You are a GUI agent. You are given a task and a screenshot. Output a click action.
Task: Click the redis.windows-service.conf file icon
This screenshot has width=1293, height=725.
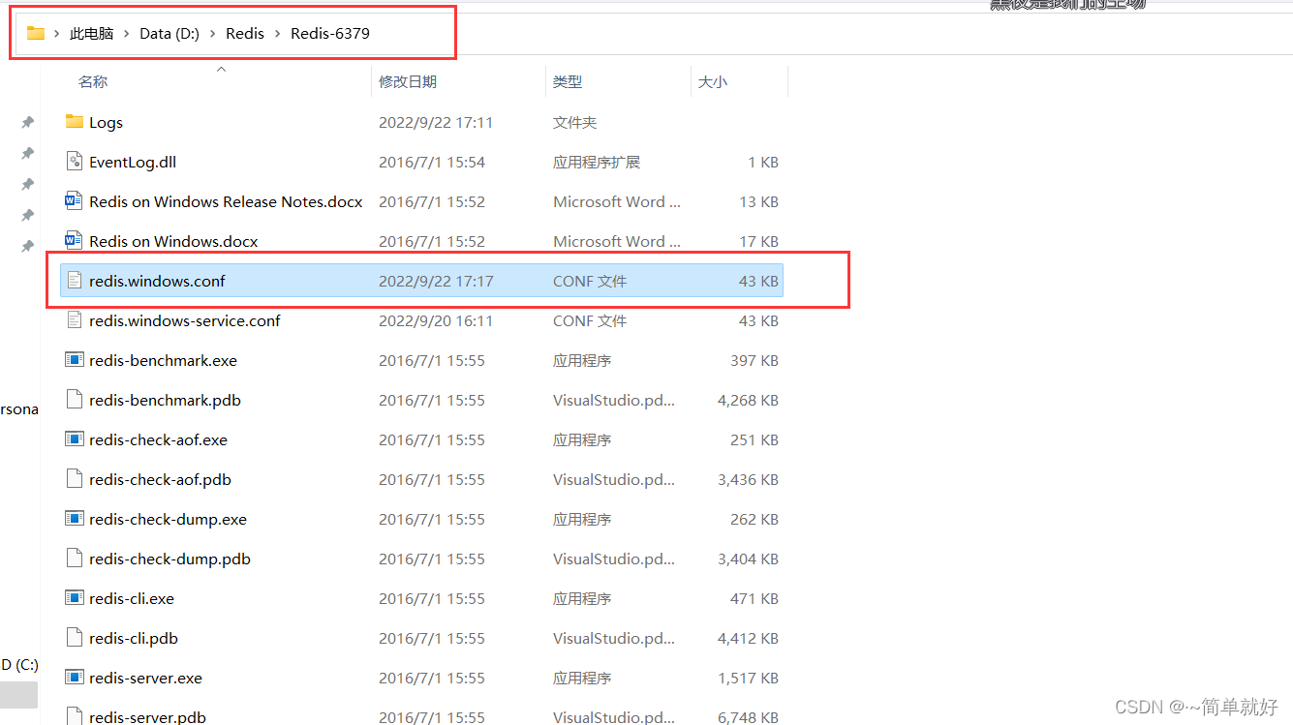point(75,320)
